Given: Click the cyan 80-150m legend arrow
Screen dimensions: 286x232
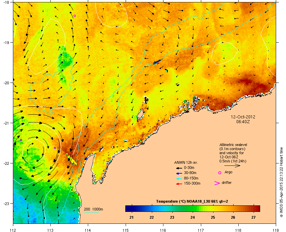Looking at the screenshot, I should click(179, 179).
